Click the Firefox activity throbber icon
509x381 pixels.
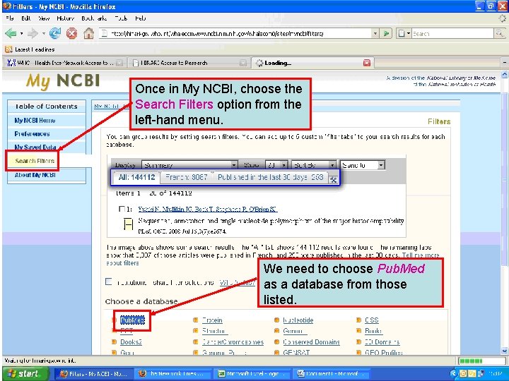pyautogui.click(x=503, y=18)
